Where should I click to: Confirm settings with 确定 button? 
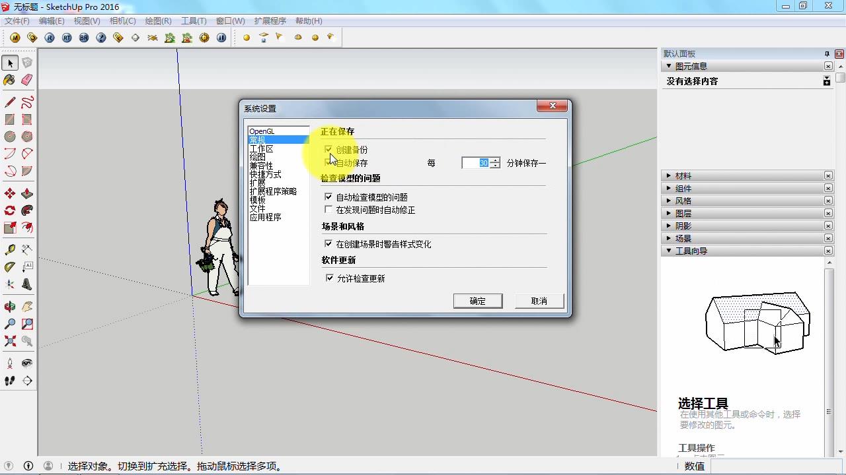click(478, 301)
